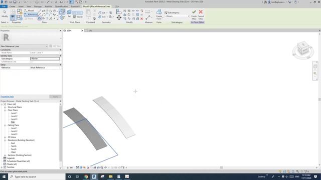
Task: Click the Windows Start button
Action: 4,176
